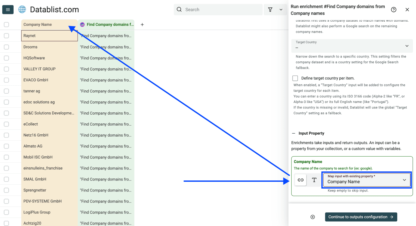Select all rows with the header checkbox

(6, 24)
